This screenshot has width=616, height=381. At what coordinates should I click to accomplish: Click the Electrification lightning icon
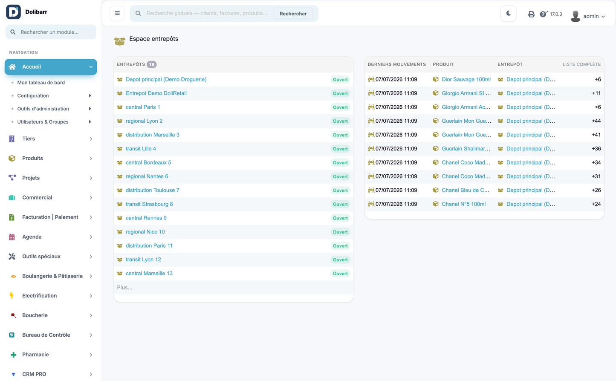tap(12, 296)
